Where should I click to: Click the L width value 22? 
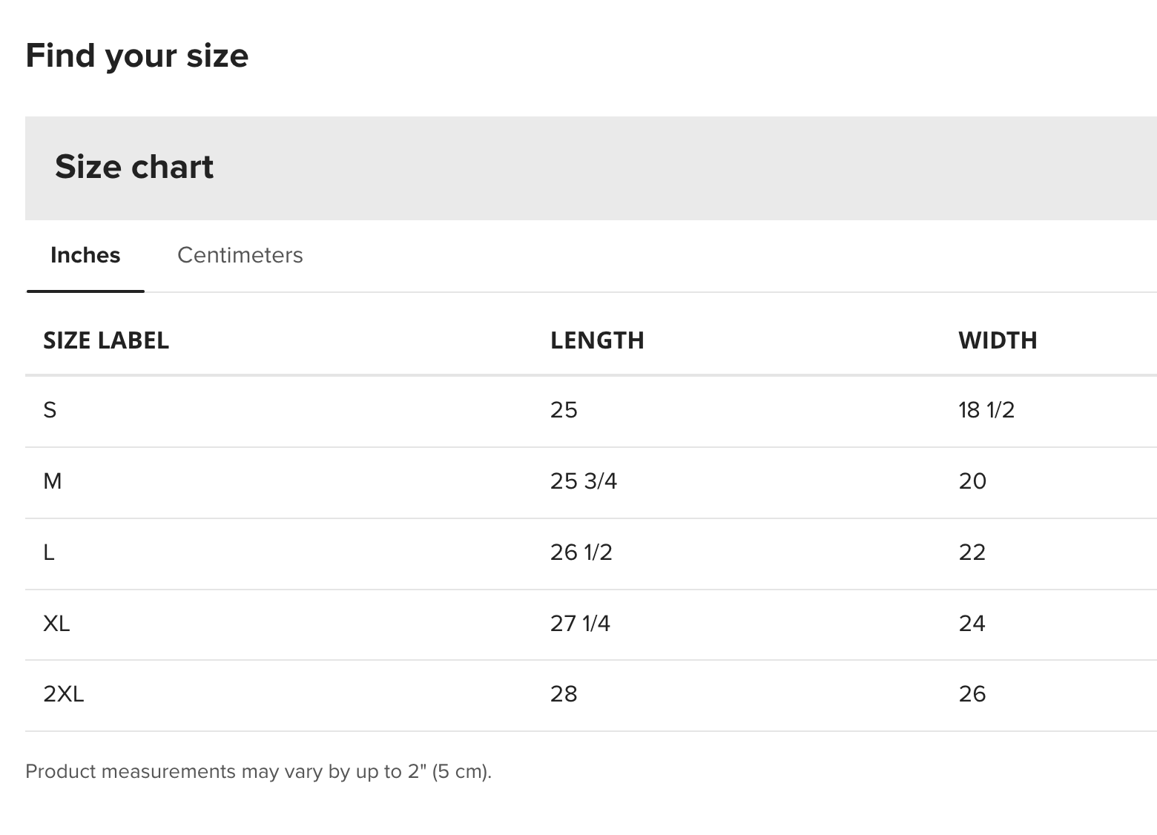972,552
